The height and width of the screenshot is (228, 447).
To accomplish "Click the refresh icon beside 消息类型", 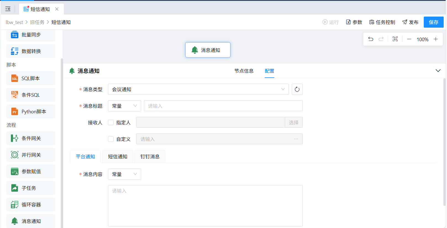I will coord(297,89).
